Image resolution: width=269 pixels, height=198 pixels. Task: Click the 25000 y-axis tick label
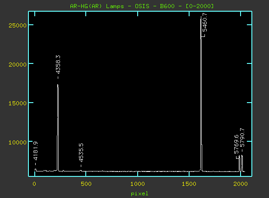pos(18,26)
